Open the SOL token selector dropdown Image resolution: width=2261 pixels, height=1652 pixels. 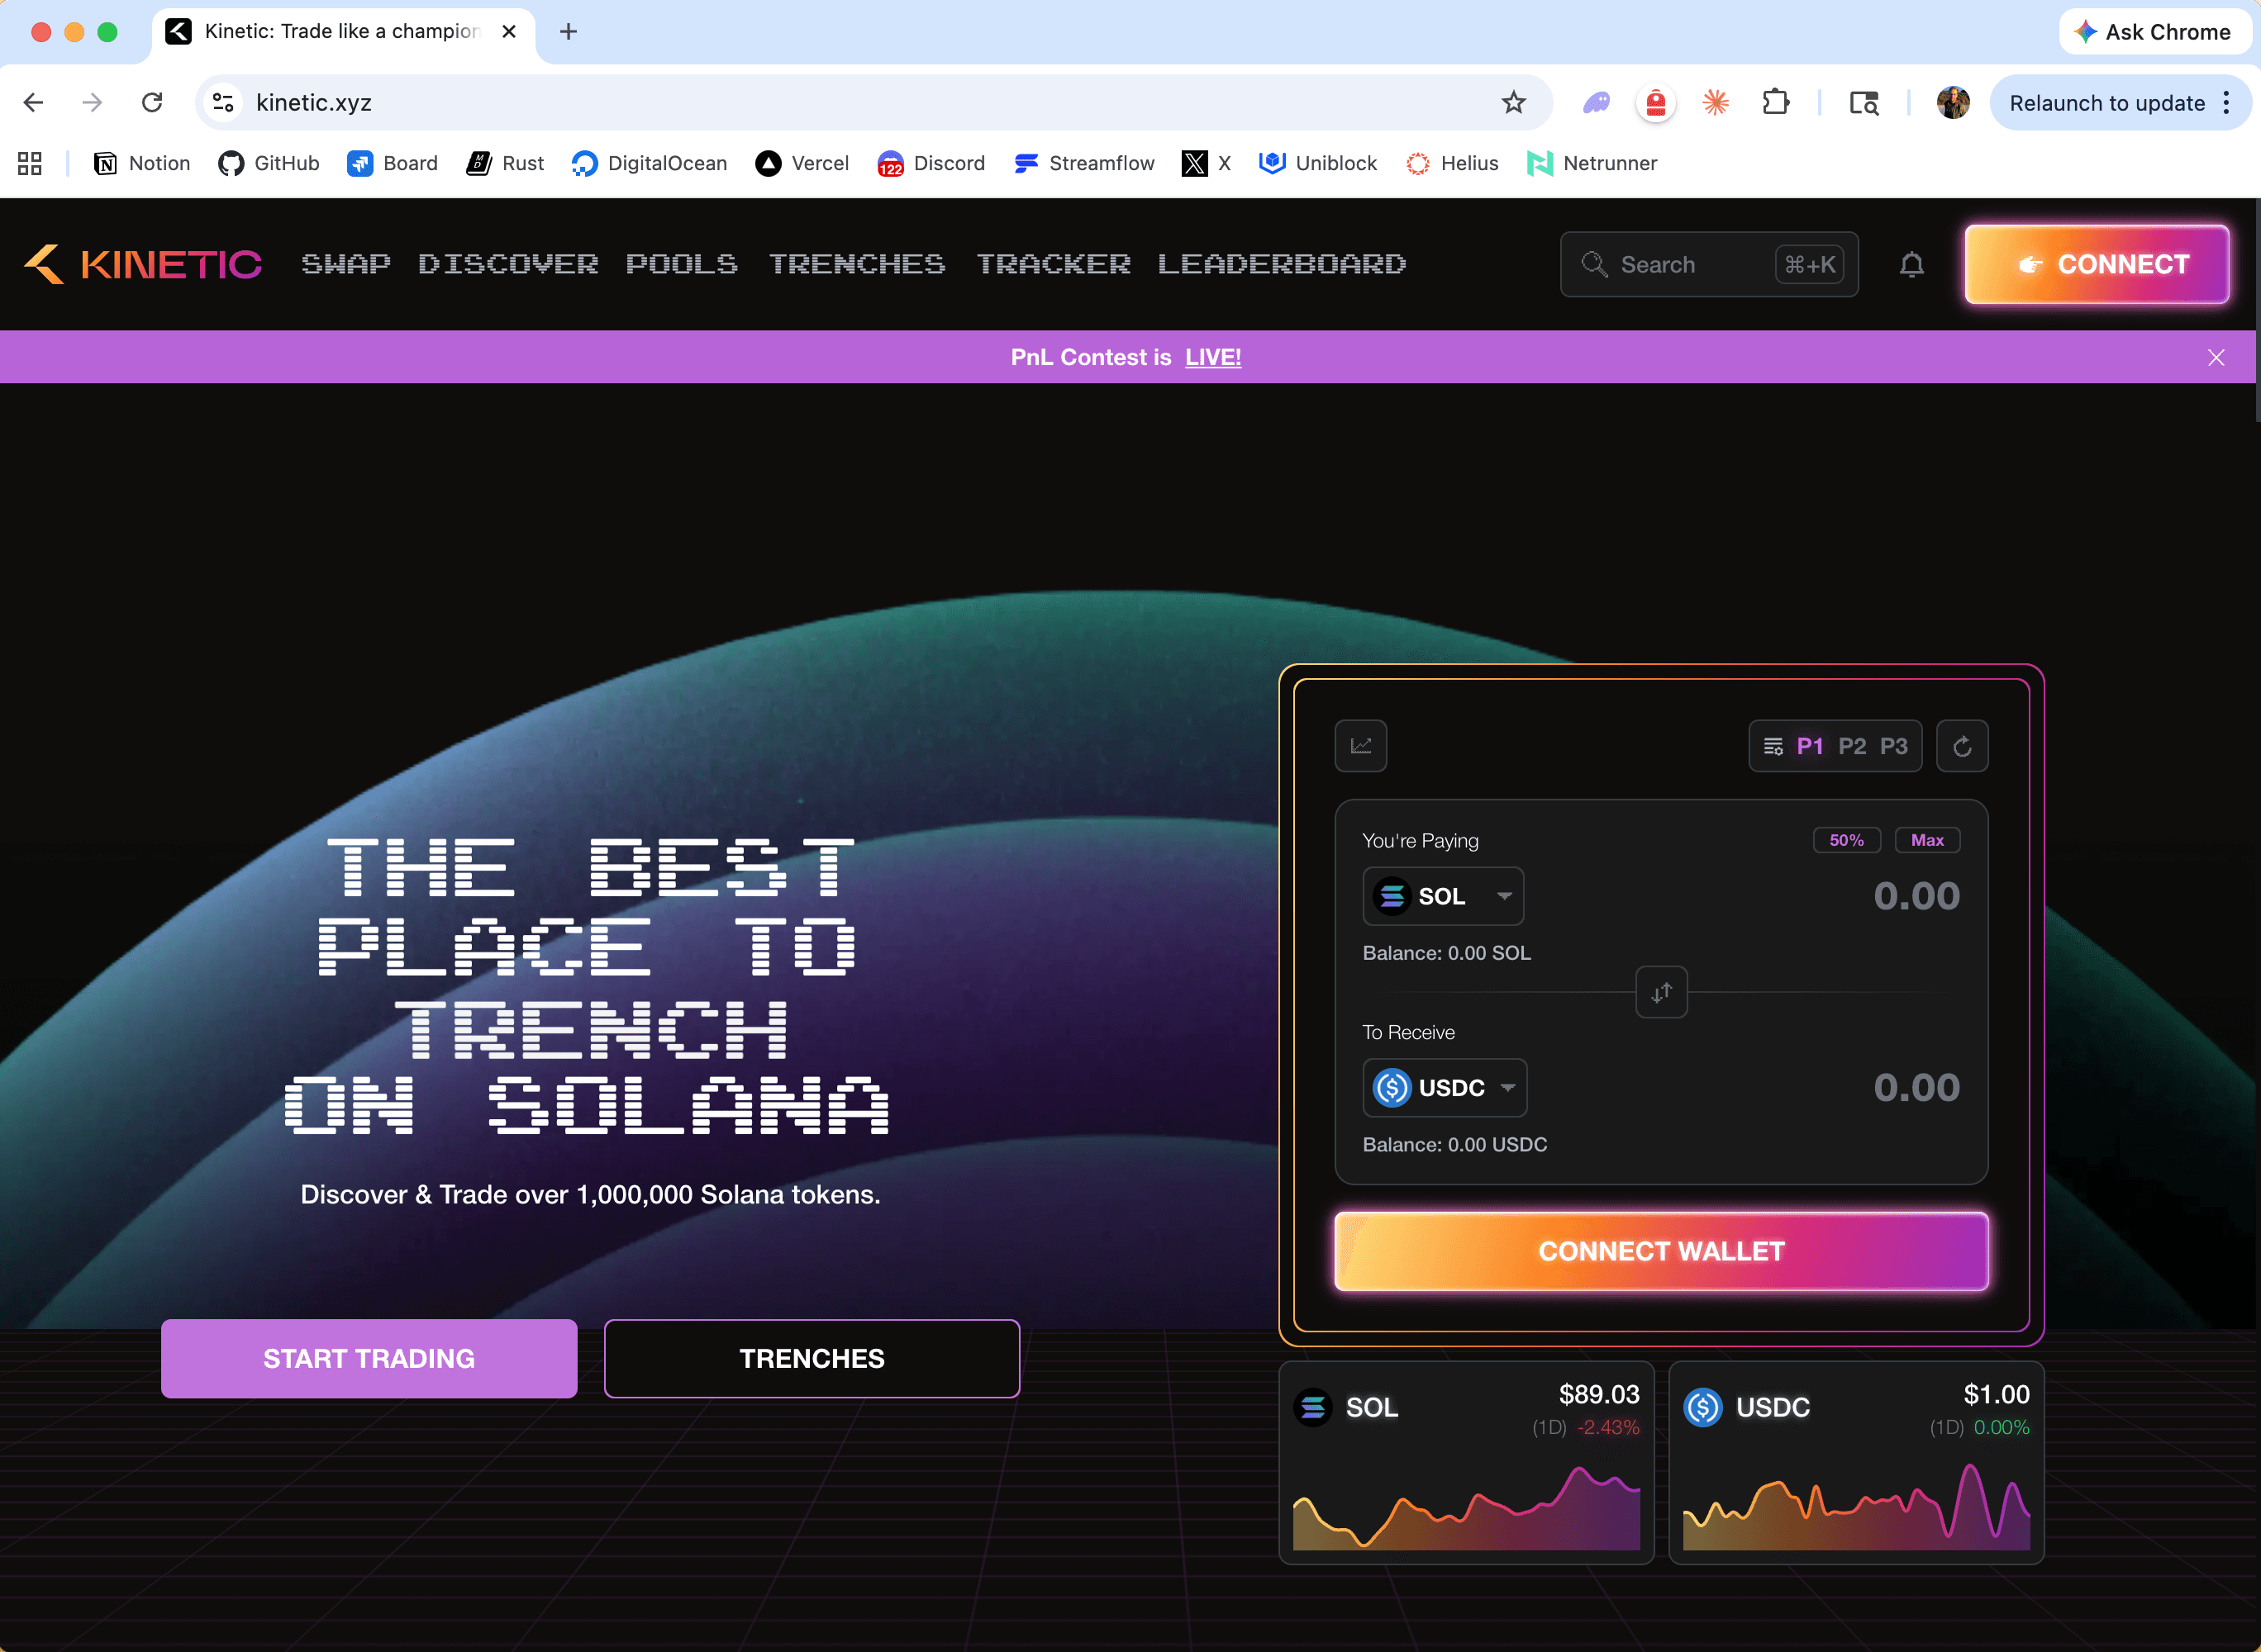[x=1443, y=896]
